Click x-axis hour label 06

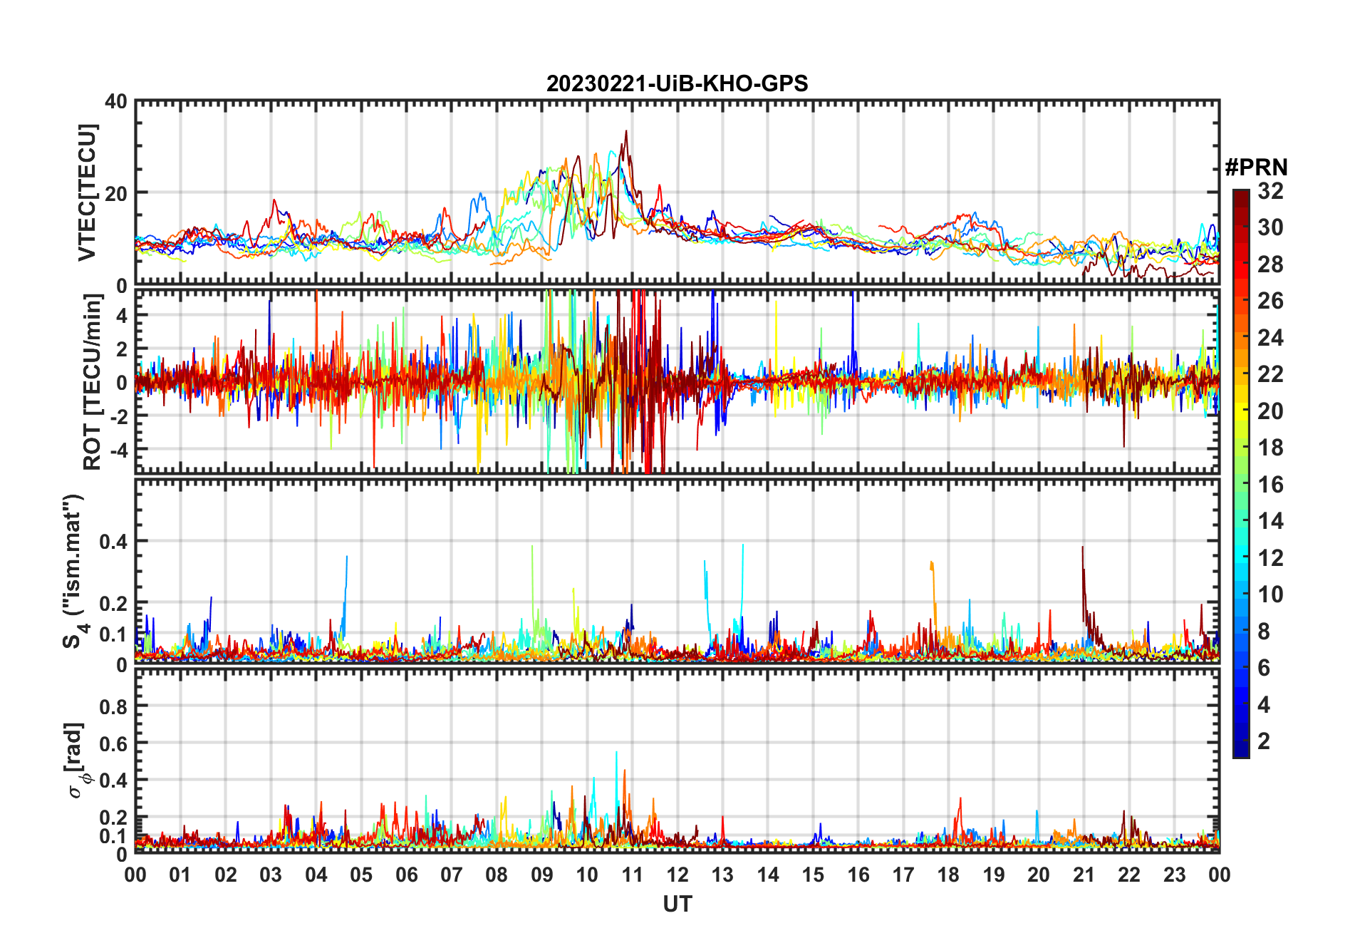coord(407,875)
